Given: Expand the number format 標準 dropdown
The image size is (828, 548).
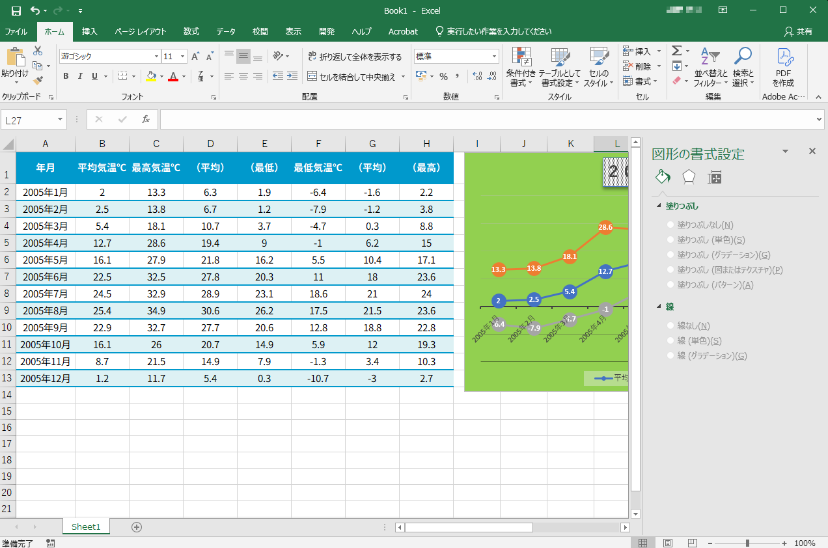Looking at the screenshot, I should click(x=494, y=57).
